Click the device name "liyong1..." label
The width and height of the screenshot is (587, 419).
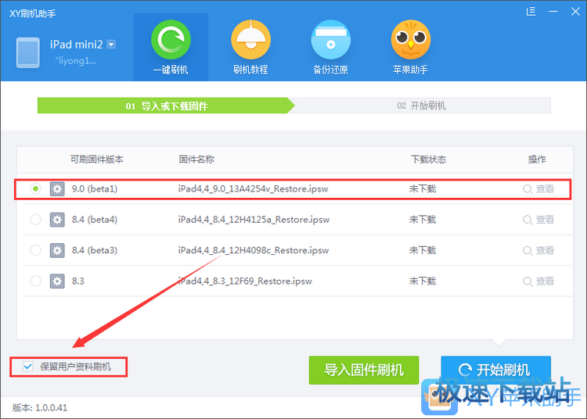(75, 60)
